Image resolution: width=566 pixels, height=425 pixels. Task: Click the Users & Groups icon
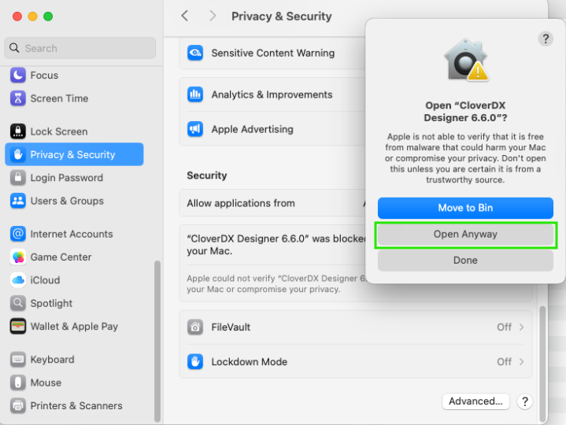pos(17,201)
